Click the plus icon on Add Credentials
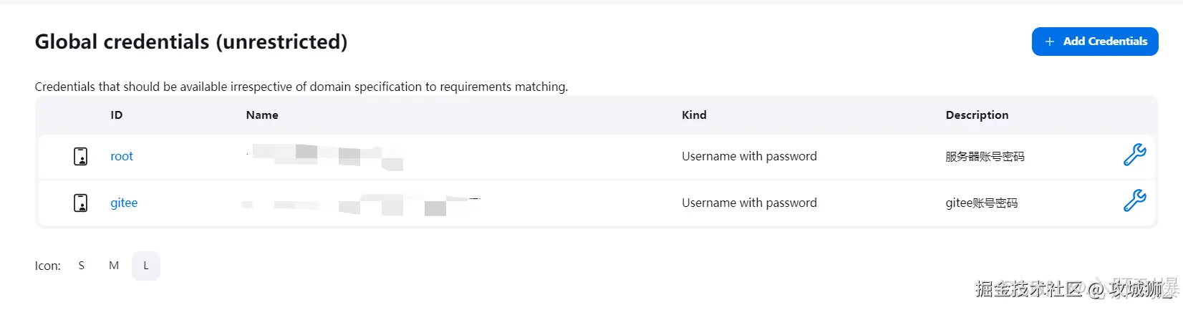The width and height of the screenshot is (1183, 310). [1049, 42]
